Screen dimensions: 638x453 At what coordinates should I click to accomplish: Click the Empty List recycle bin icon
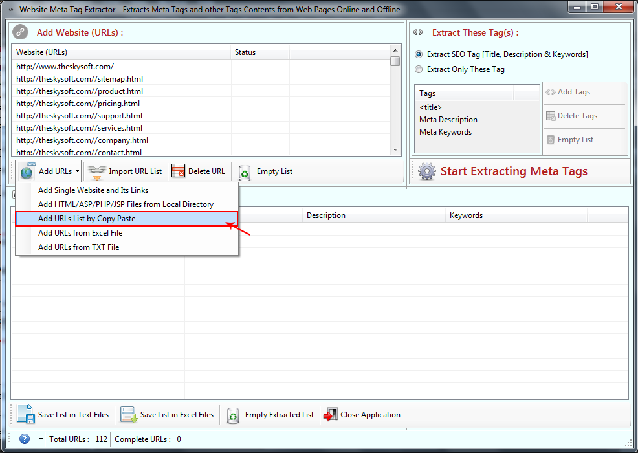click(245, 172)
